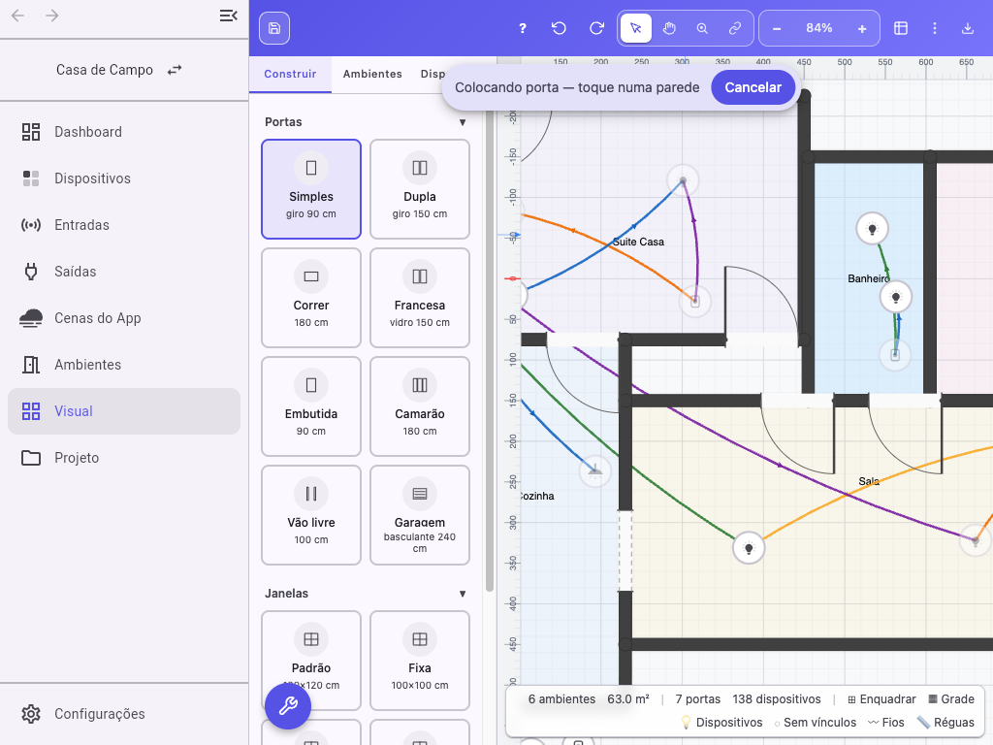Click the 7 portas count
The width and height of the screenshot is (993, 745).
pos(698,699)
